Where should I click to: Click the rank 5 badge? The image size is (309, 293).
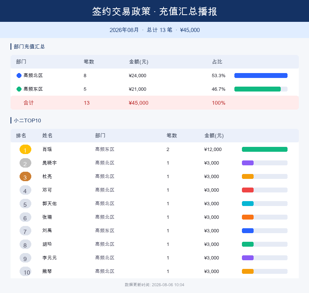pos(25,204)
